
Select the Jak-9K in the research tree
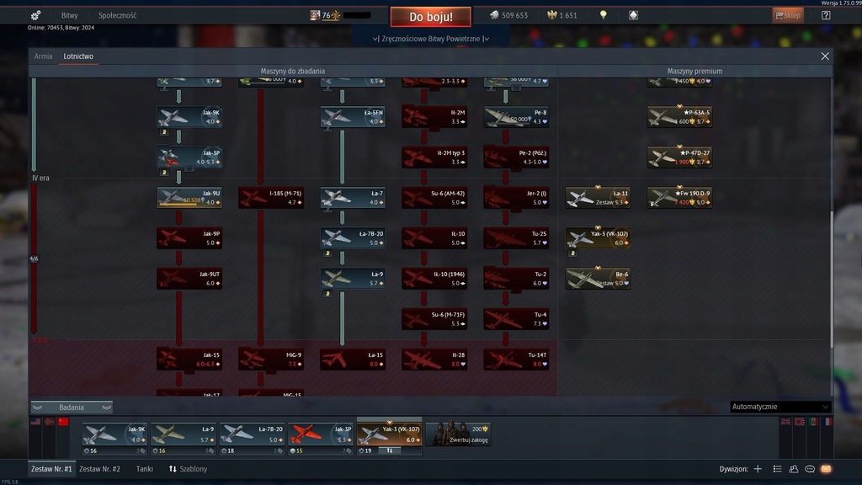[x=189, y=117]
